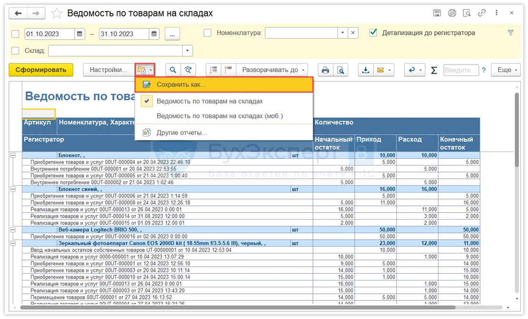Click the find magnifier icon in toolbar

173,70
